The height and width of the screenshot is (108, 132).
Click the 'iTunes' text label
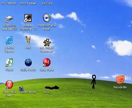pos(9,70)
